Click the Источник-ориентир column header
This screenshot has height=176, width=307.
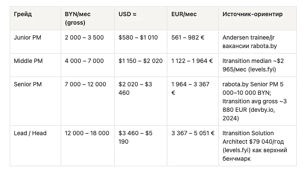pyautogui.click(x=252, y=14)
